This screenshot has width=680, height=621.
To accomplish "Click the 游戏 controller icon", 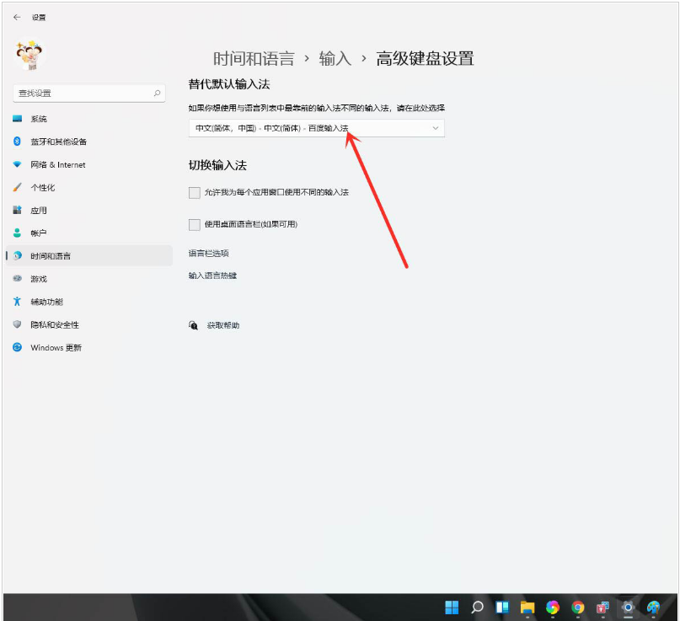I will (18, 278).
